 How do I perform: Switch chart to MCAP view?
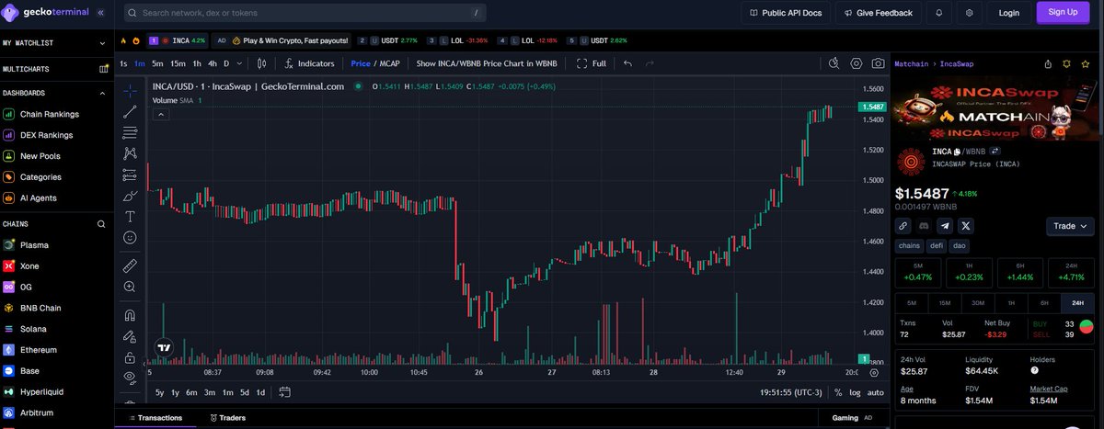pyautogui.click(x=389, y=63)
